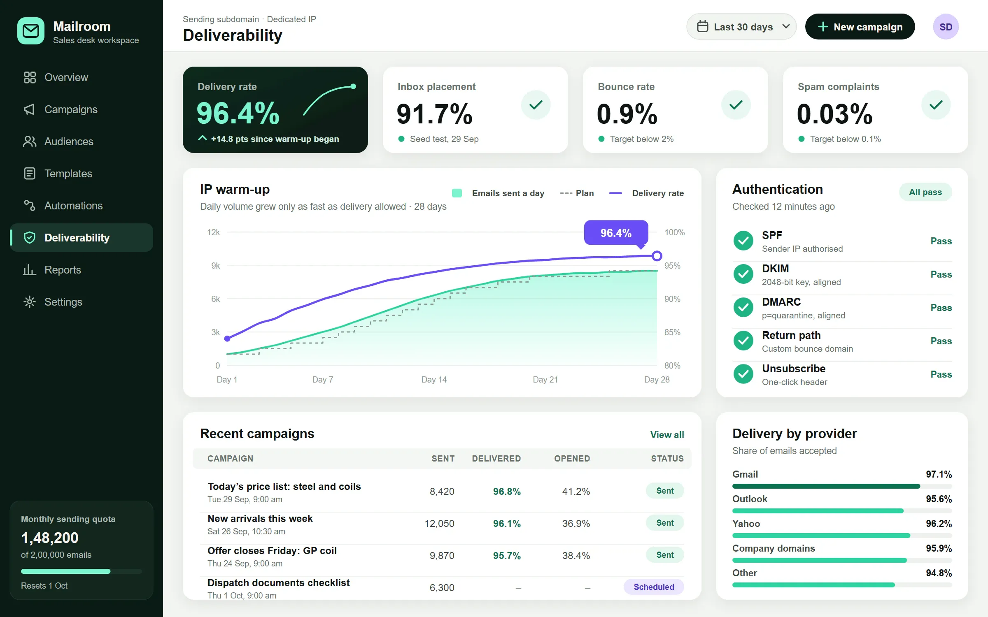This screenshot has width=988, height=617.
Task: Open Audiences from the sidebar
Action: pyautogui.click(x=82, y=141)
